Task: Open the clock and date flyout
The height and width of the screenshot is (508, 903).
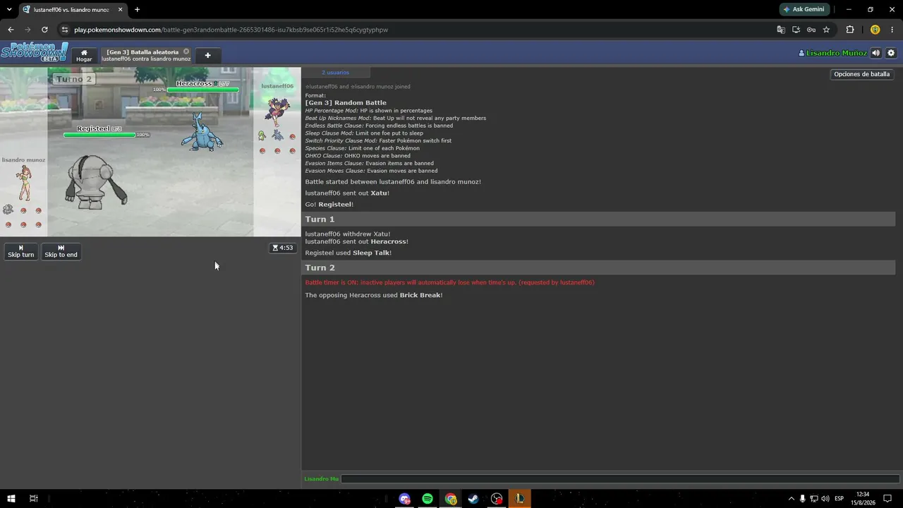Action: 863,499
